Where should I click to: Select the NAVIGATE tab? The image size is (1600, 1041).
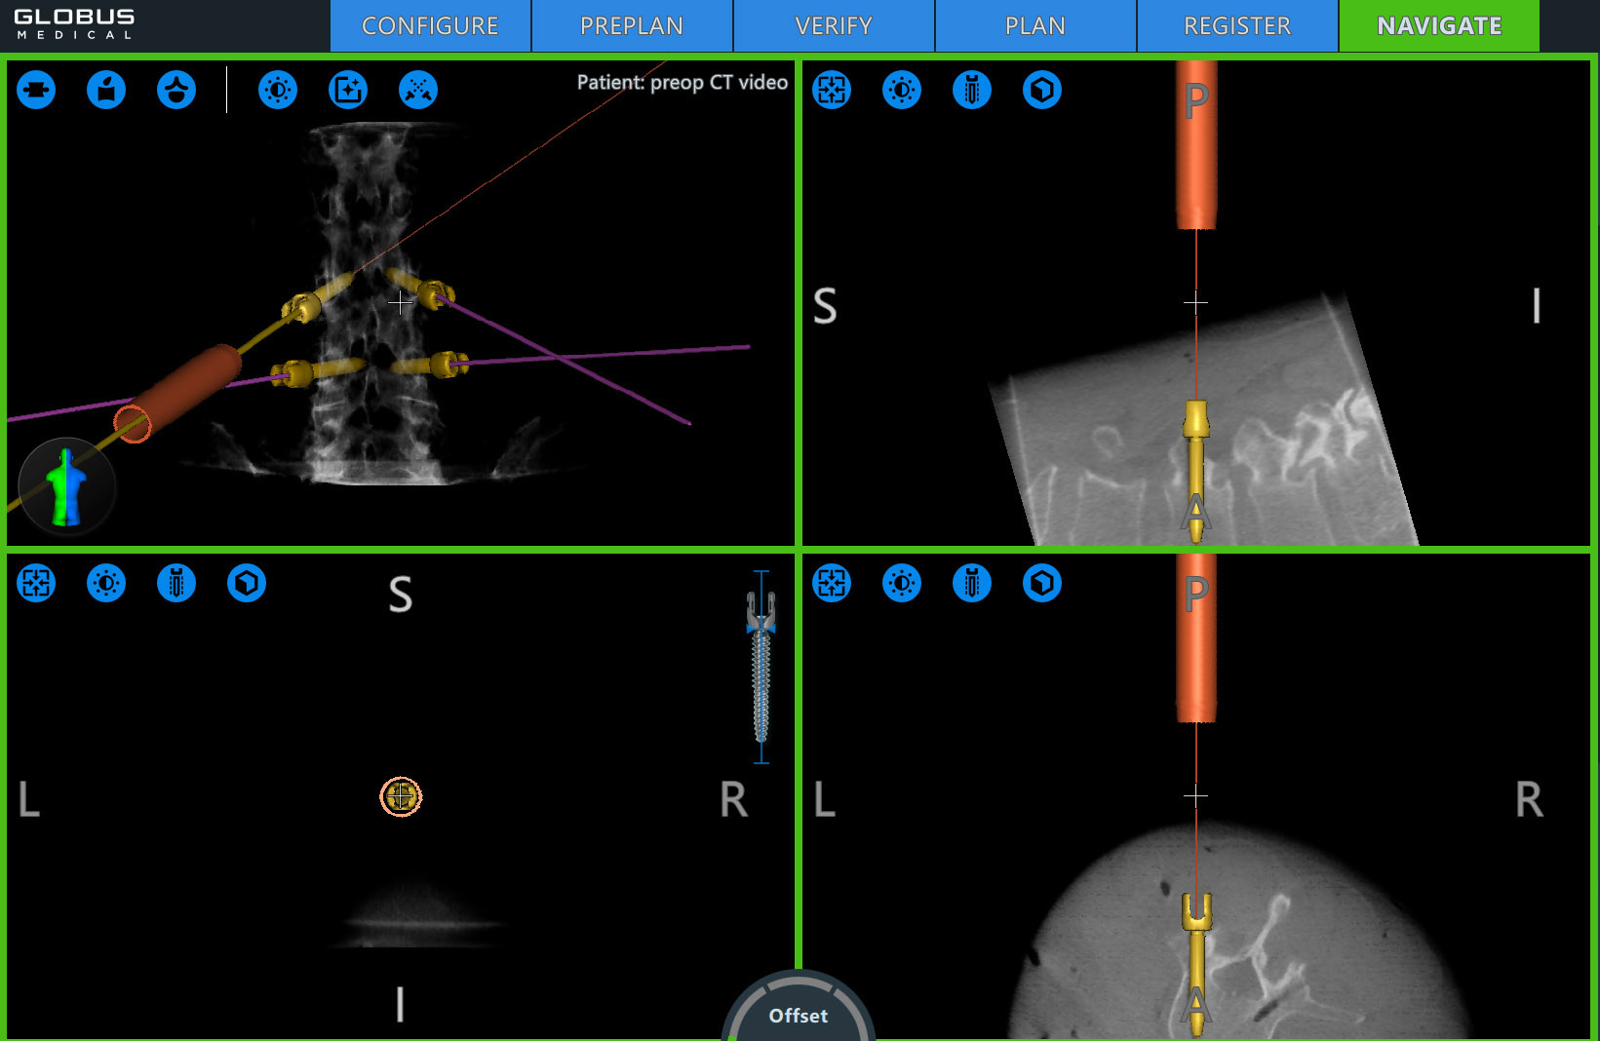pos(1439,25)
